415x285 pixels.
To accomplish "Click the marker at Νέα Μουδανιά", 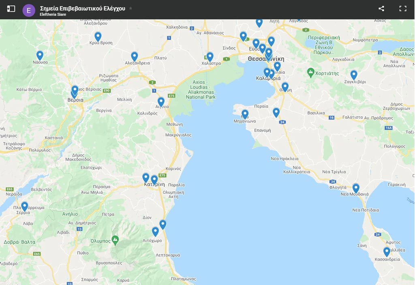I will coord(356,188).
